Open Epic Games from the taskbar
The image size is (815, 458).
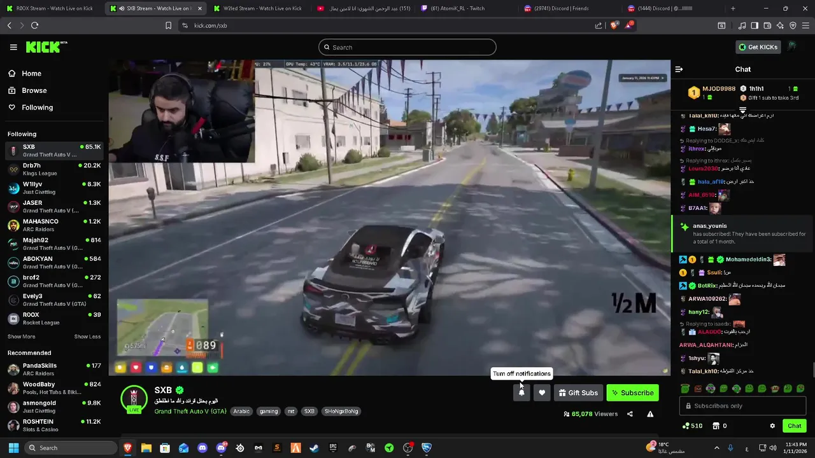click(x=333, y=448)
